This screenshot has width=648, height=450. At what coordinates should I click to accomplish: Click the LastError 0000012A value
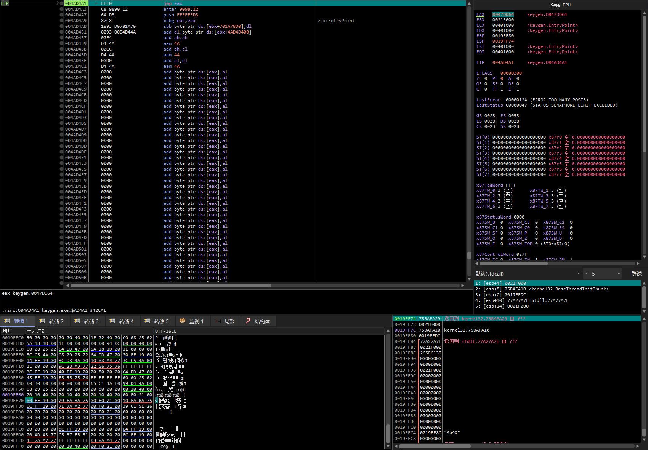516,100
